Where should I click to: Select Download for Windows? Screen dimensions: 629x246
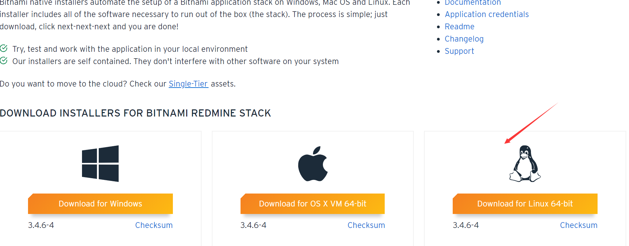point(100,203)
